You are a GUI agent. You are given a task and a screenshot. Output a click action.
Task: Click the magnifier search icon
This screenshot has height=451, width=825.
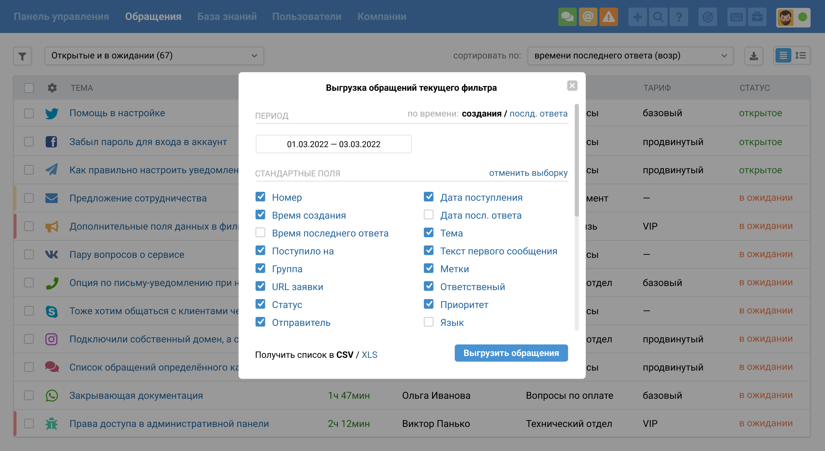[658, 17]
